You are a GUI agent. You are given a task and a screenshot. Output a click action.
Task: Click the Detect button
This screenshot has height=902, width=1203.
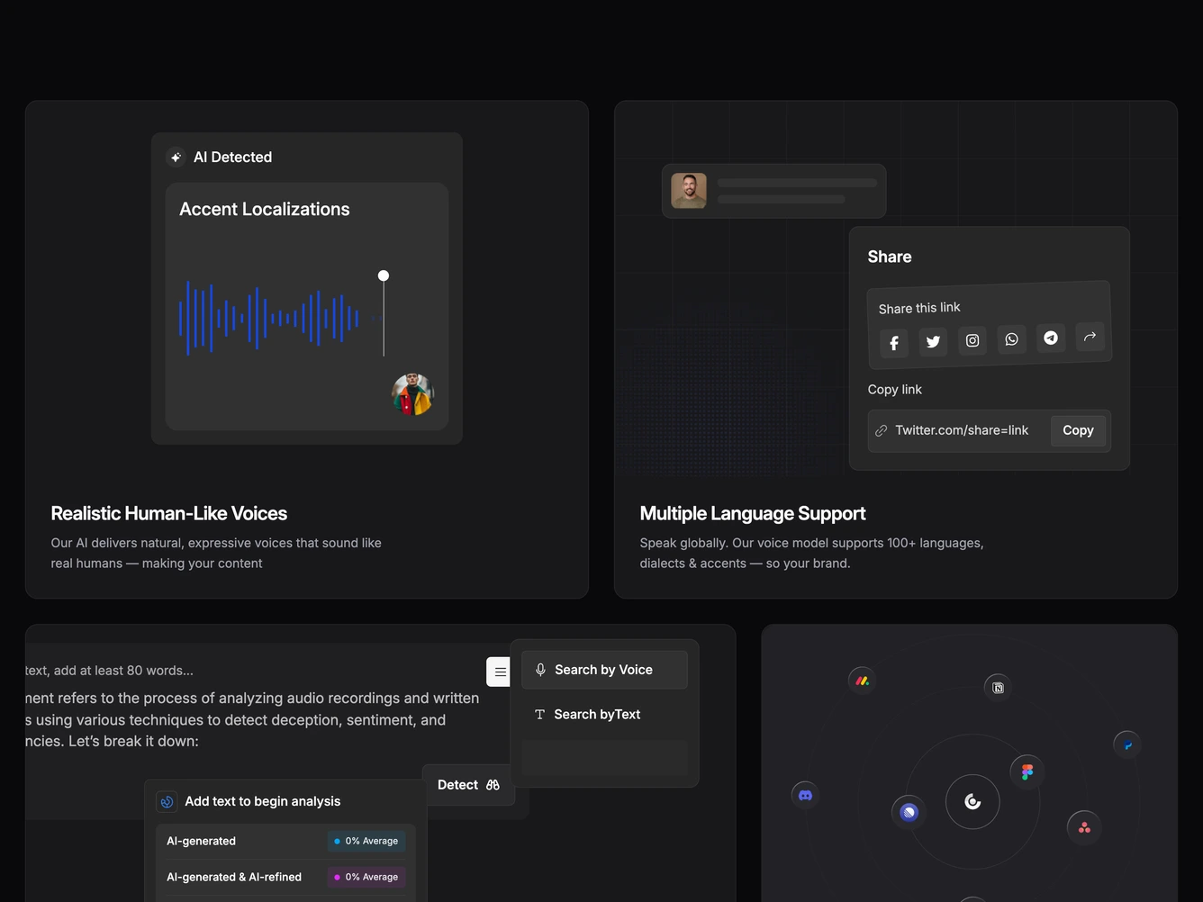click(468, 785)
